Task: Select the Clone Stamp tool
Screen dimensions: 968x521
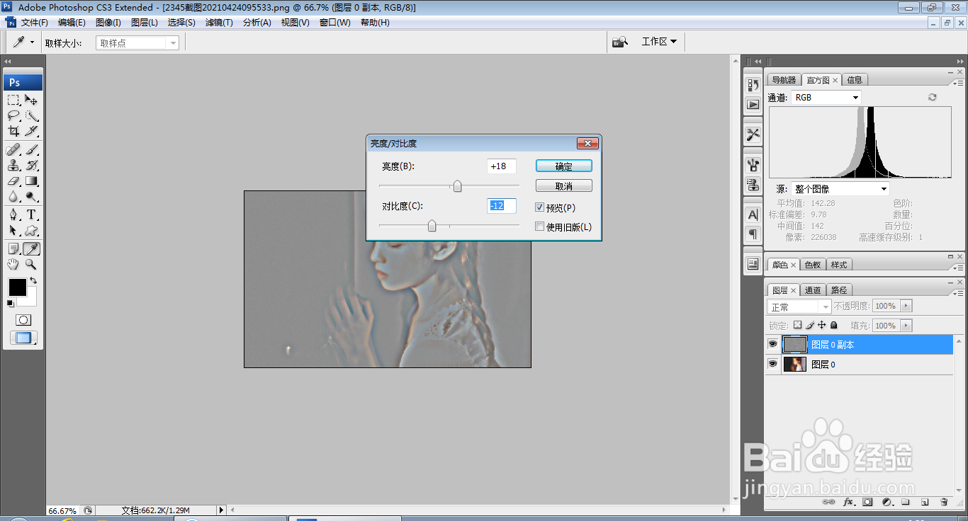Action: (13, 165)
